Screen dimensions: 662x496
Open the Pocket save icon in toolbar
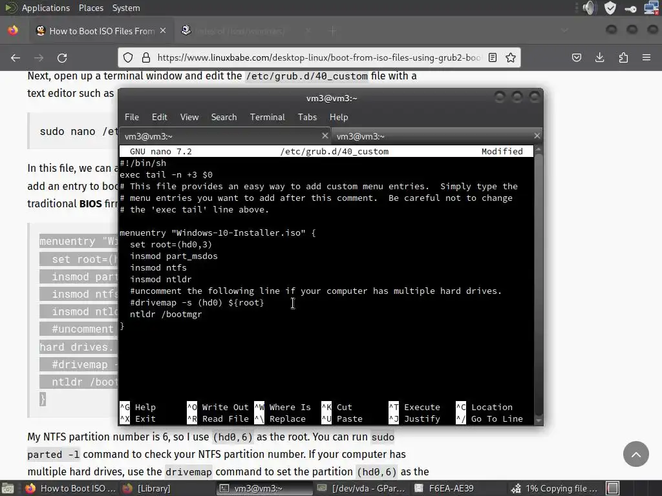click(576, 57)
